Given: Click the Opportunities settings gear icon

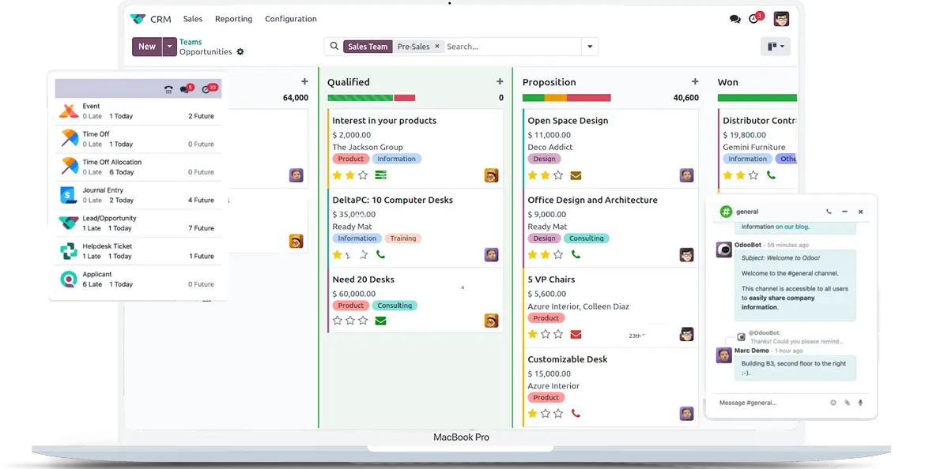Looking at the screenshot, I should pos(240,52).
